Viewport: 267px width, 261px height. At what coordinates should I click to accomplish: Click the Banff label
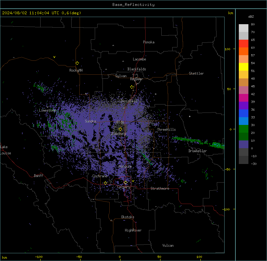[x=38, y=176]
